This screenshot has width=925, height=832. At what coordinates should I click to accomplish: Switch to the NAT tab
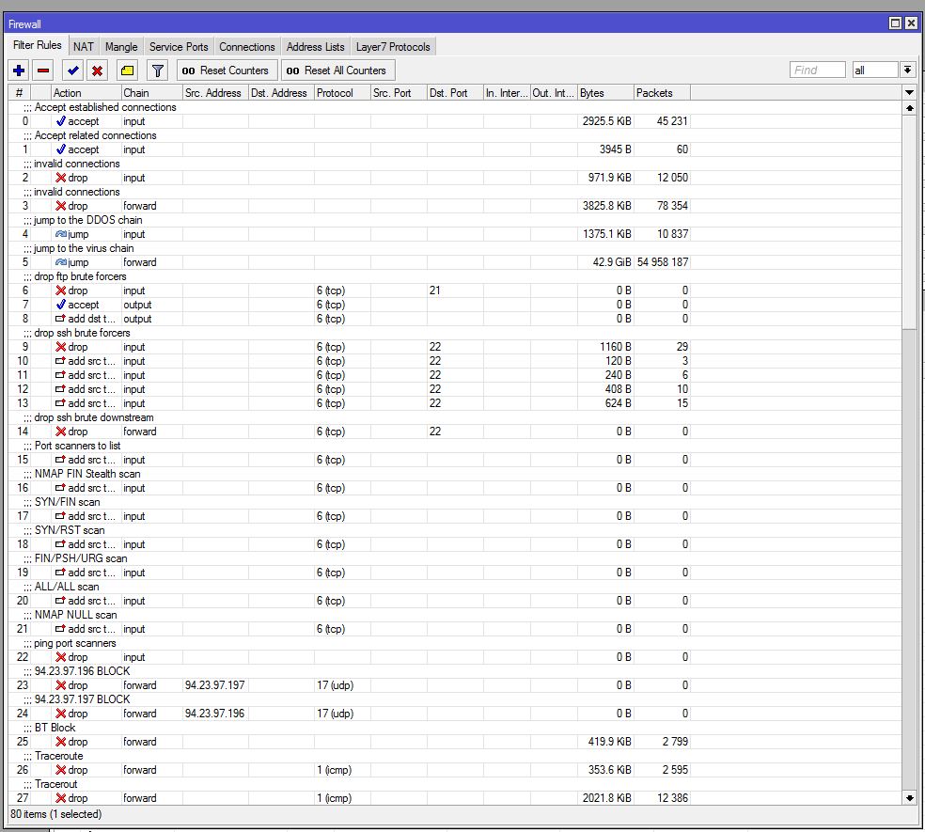pyautogui.click(x=83, y=47)
